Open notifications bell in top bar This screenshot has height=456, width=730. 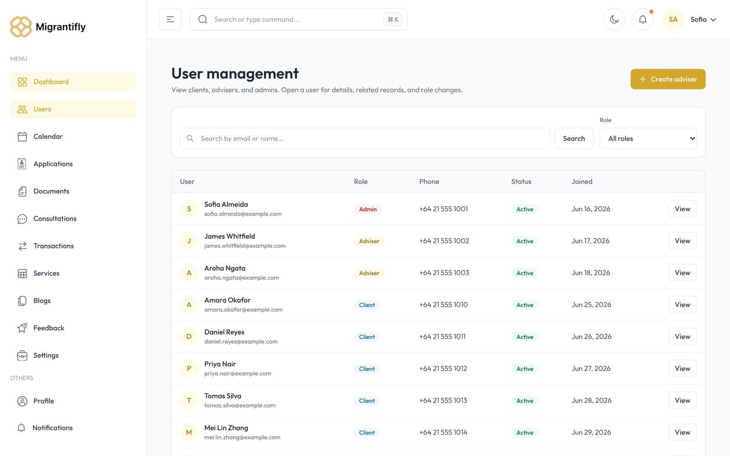pyautogui.click(x=642, y=19)
